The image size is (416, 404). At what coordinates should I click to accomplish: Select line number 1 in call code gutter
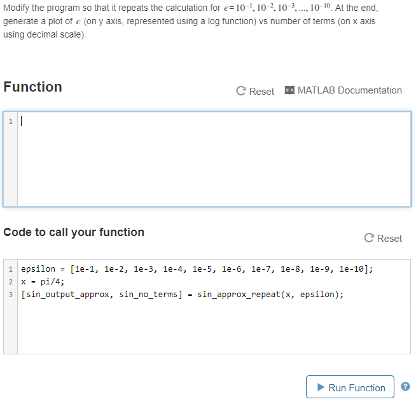click(10, 269)
